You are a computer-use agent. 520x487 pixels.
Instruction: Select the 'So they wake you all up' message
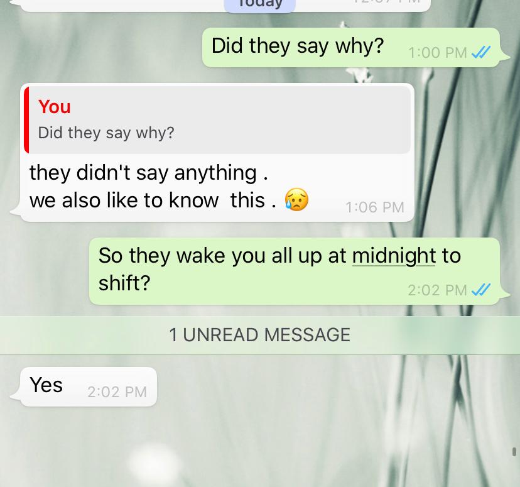click(x=295, y=271)
